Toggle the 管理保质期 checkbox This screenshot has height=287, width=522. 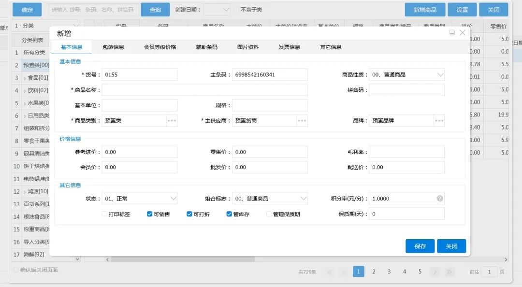269,214
